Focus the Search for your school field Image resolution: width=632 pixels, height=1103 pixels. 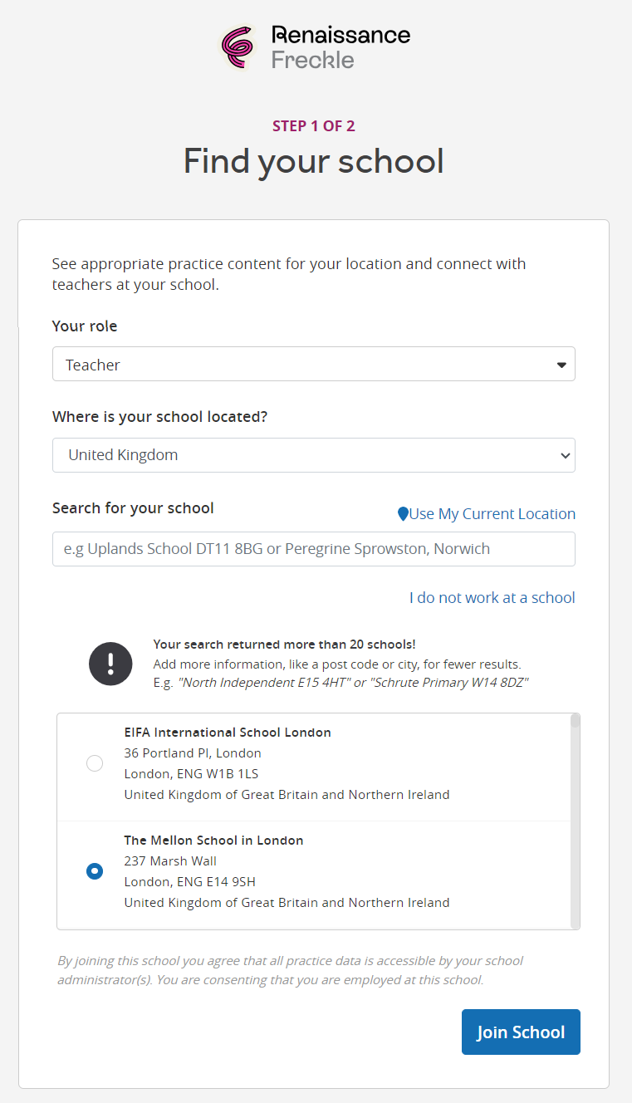313,549
